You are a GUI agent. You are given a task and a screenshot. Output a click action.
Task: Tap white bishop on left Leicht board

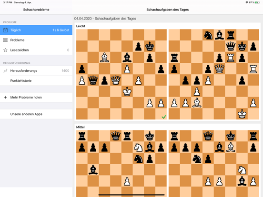coord(104,58)
